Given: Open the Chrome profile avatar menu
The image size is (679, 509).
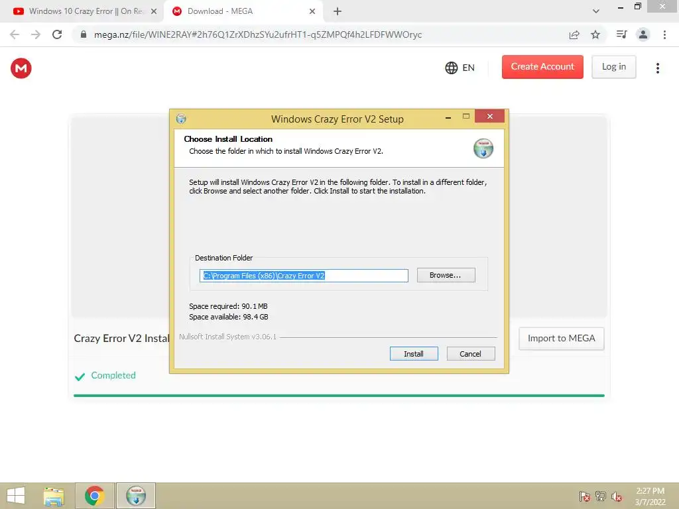Looking at the screenshot, I should click(643, 34).
